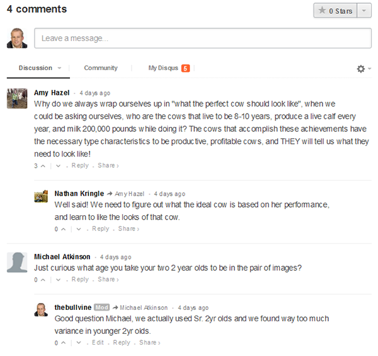The height and width of the screenshot is (356, 378).
Task: Reply to Michael Atkinson's comment
Action: 80,280
